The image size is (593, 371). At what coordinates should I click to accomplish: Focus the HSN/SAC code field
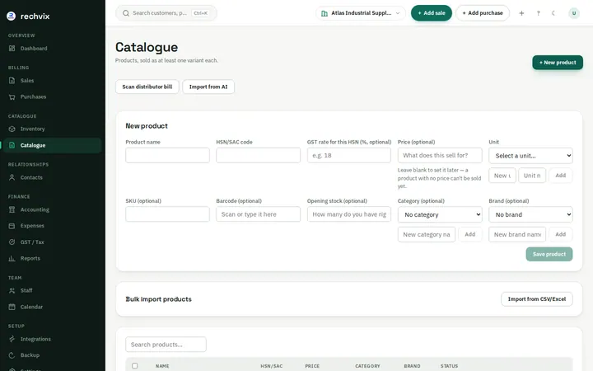click(x=259, y=155)
